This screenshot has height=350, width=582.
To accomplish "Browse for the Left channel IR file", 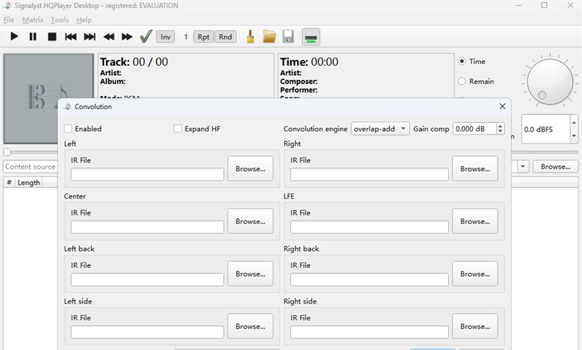I will pos(250,169).
